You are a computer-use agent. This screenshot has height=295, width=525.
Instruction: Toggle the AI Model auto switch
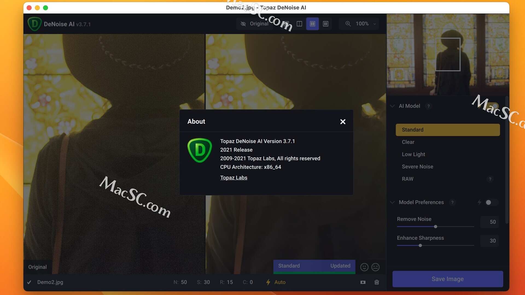(492, 106)
